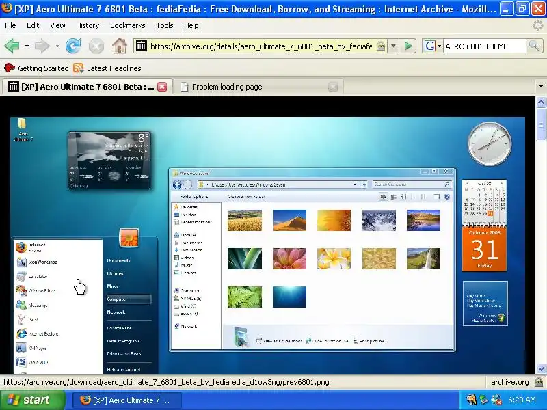Click the green Go button
547x410 pixels.
pos(408,46)
